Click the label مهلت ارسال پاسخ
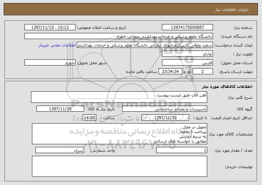 click(x=236, y=72)
